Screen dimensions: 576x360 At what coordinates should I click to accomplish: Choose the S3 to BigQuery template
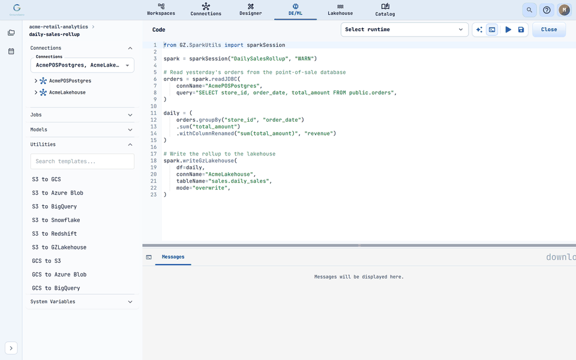pyautogui.click(x=55, y=206)
